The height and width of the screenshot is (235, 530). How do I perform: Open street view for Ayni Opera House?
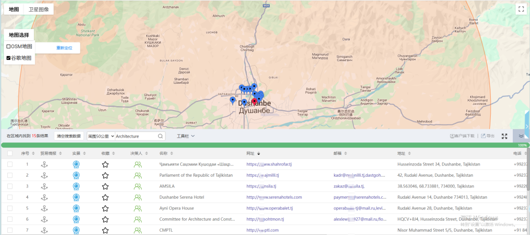pyautogui.click(x=77, y=209)
